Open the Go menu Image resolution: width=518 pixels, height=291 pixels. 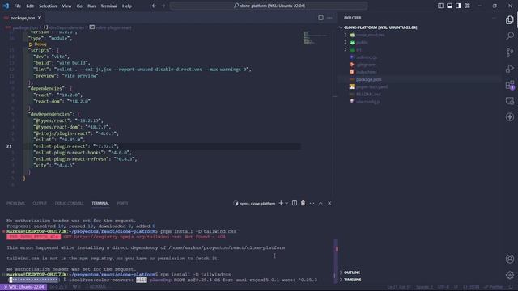(x=79, y=6)
